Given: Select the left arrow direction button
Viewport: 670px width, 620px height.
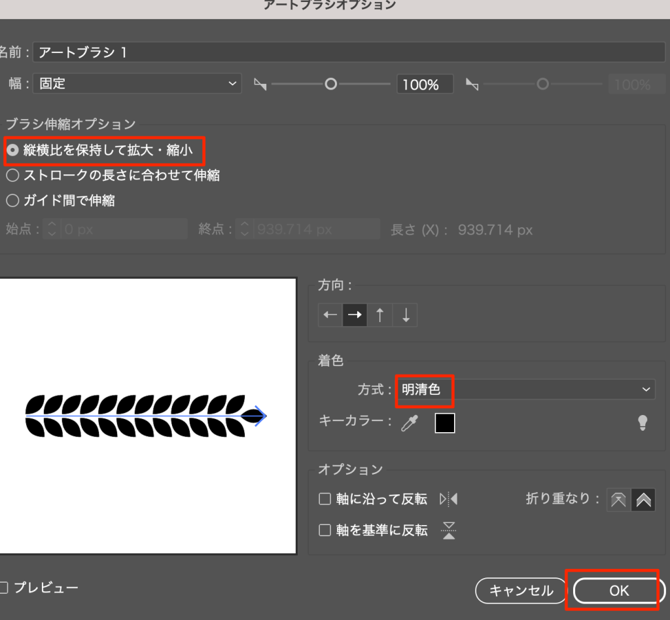Looking at the screenshot, I should pos(330,315).
